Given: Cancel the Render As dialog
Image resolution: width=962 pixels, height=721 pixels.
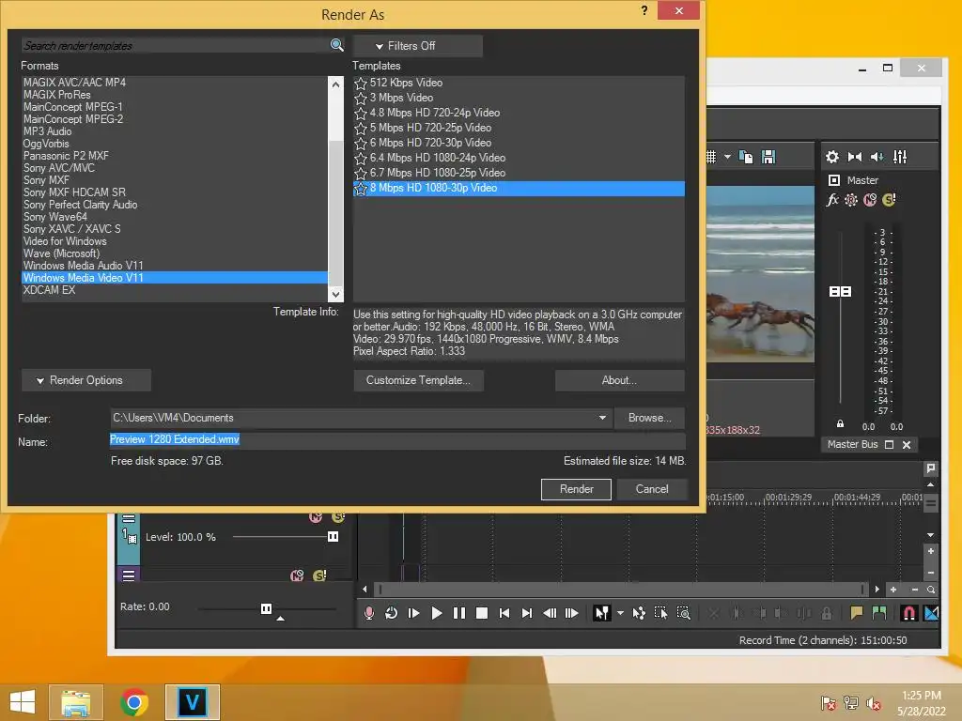Looking at the screenshot, I should 652,489.
